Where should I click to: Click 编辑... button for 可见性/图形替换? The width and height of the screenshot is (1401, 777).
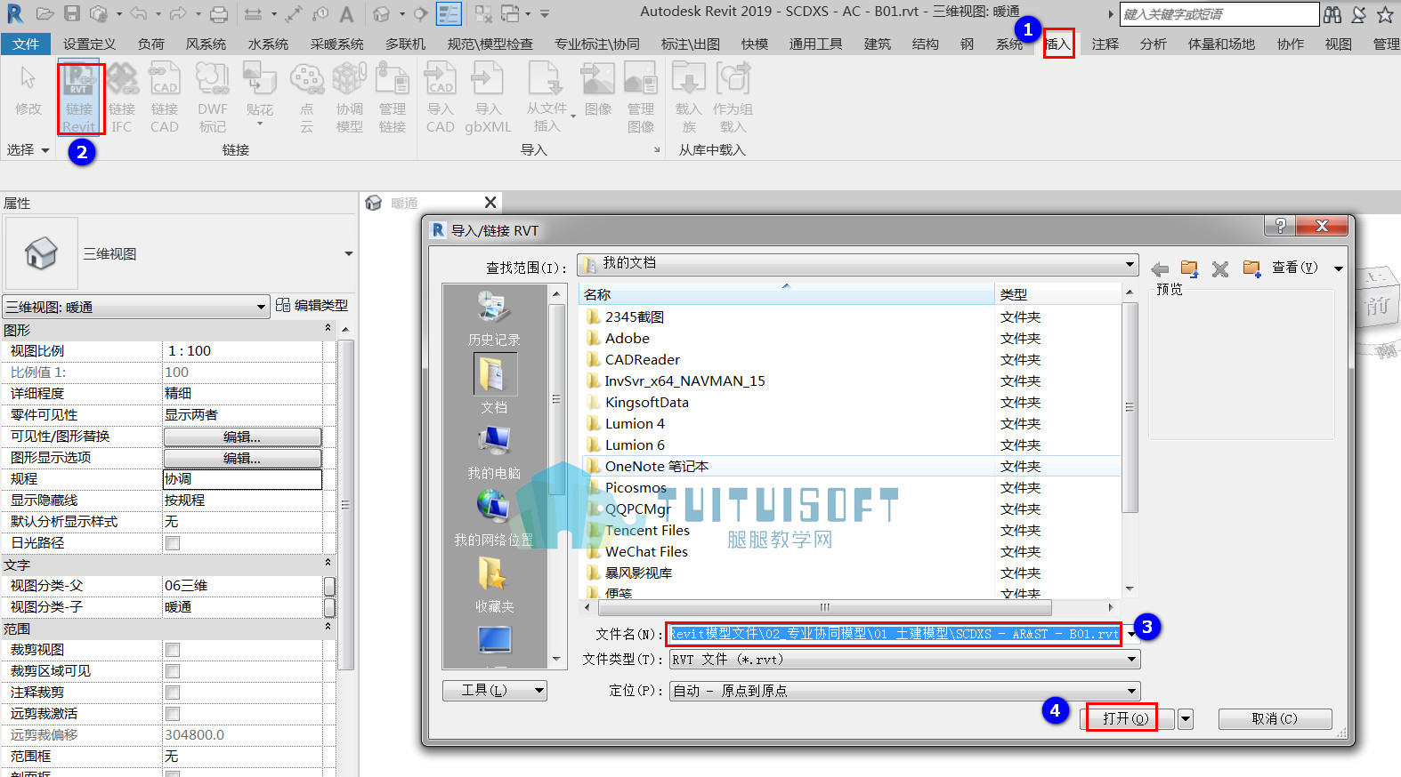[242, 437]
